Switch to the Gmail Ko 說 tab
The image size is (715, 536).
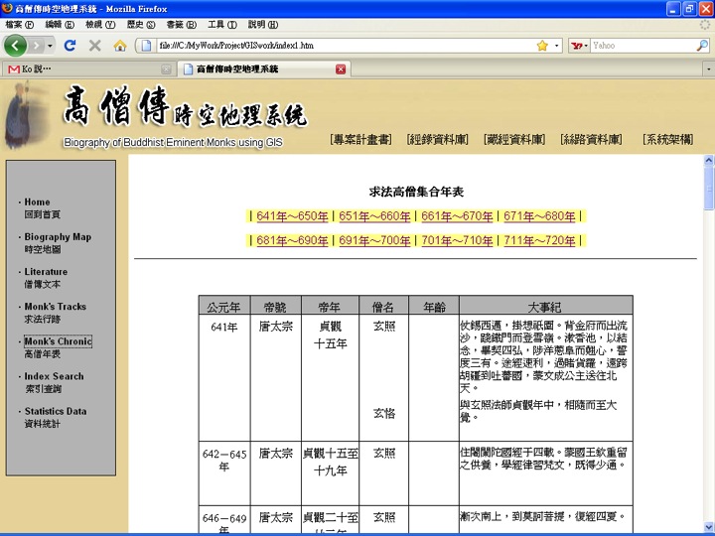[x=88, y=69]
